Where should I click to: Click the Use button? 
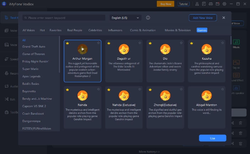[x=212, y=138]
